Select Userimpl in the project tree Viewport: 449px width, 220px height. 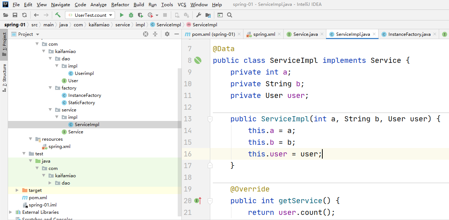click(84, 73)
